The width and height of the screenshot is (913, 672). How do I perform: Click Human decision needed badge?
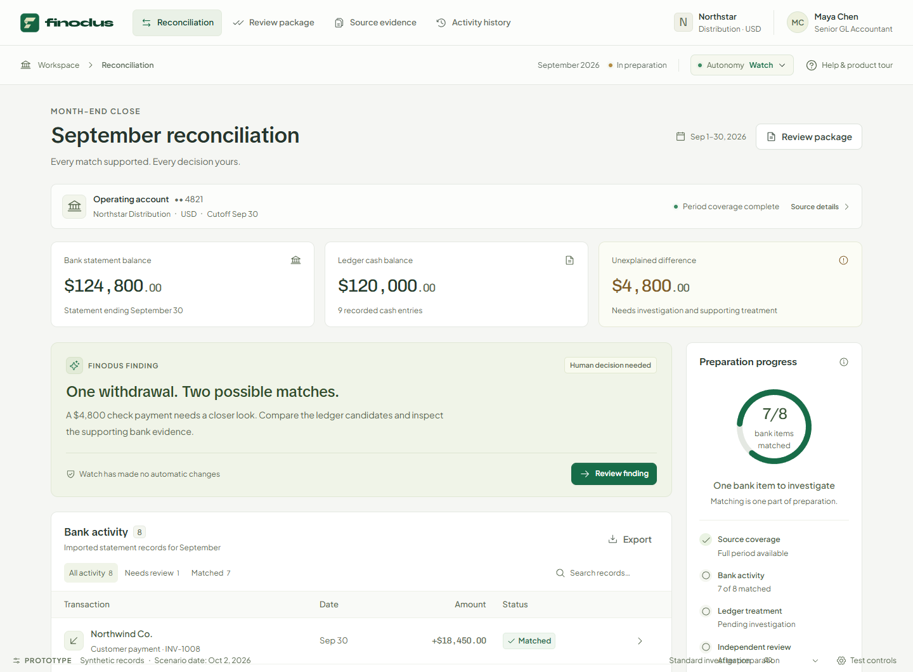tap(611, 365)
